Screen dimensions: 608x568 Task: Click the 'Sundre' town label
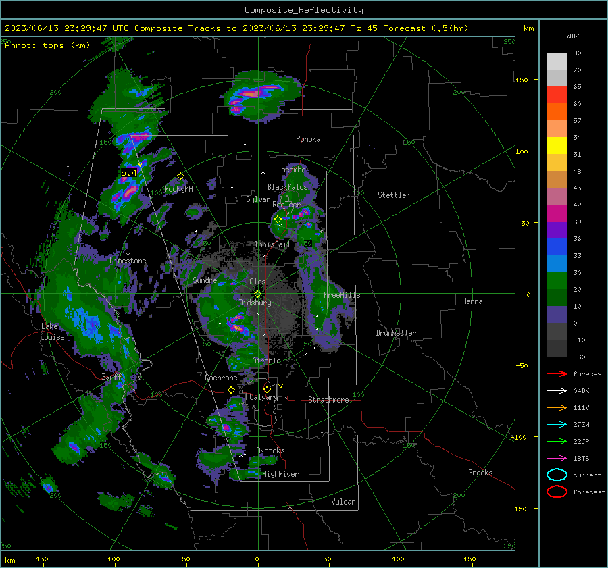coord(205,280)
